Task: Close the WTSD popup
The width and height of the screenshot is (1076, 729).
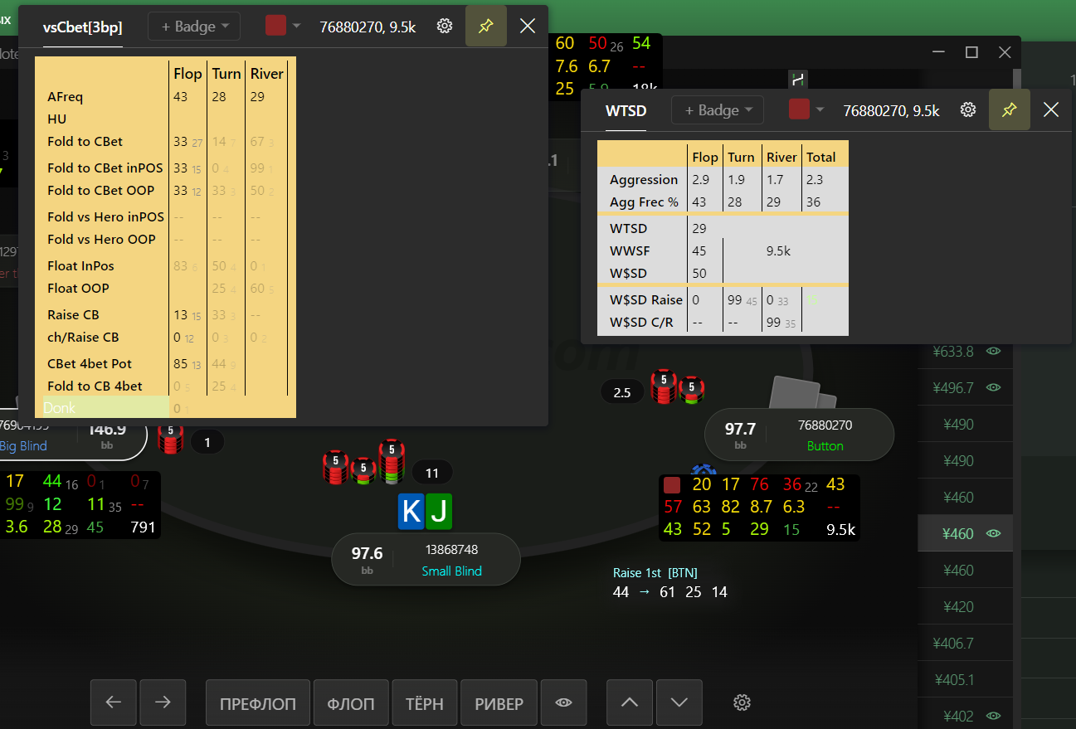Action: coord(1051,109)
